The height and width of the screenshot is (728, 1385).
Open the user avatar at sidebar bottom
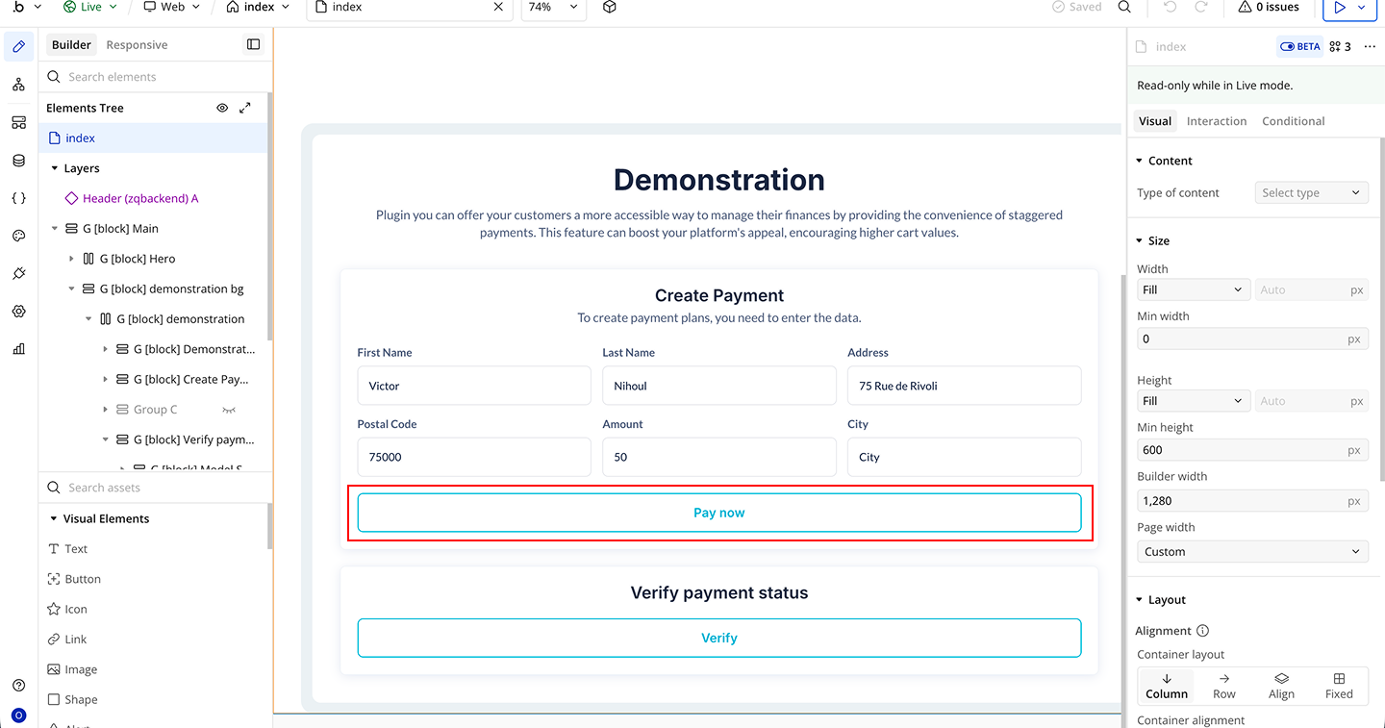tap(18, 715)
